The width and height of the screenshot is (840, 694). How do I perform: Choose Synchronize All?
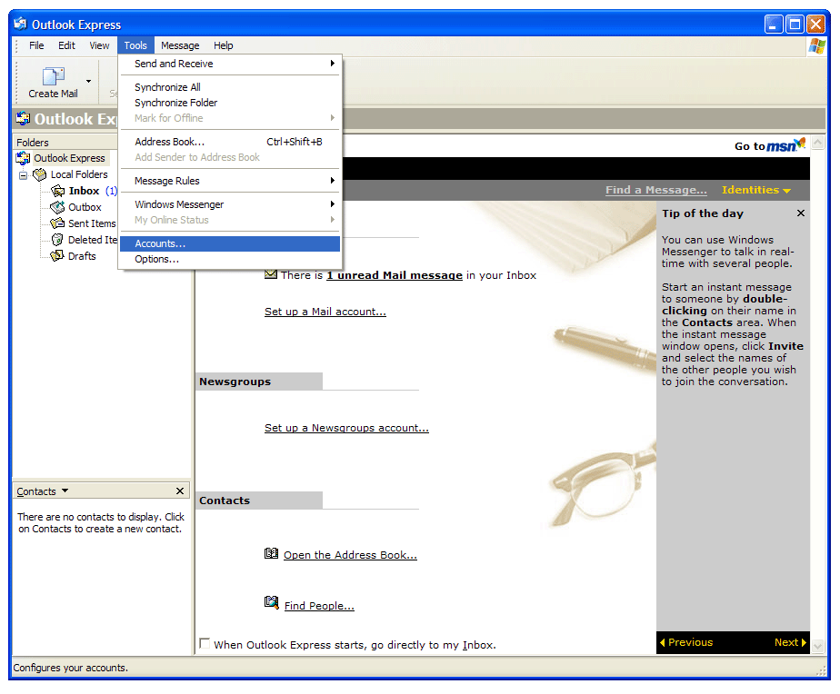point(230,87)
